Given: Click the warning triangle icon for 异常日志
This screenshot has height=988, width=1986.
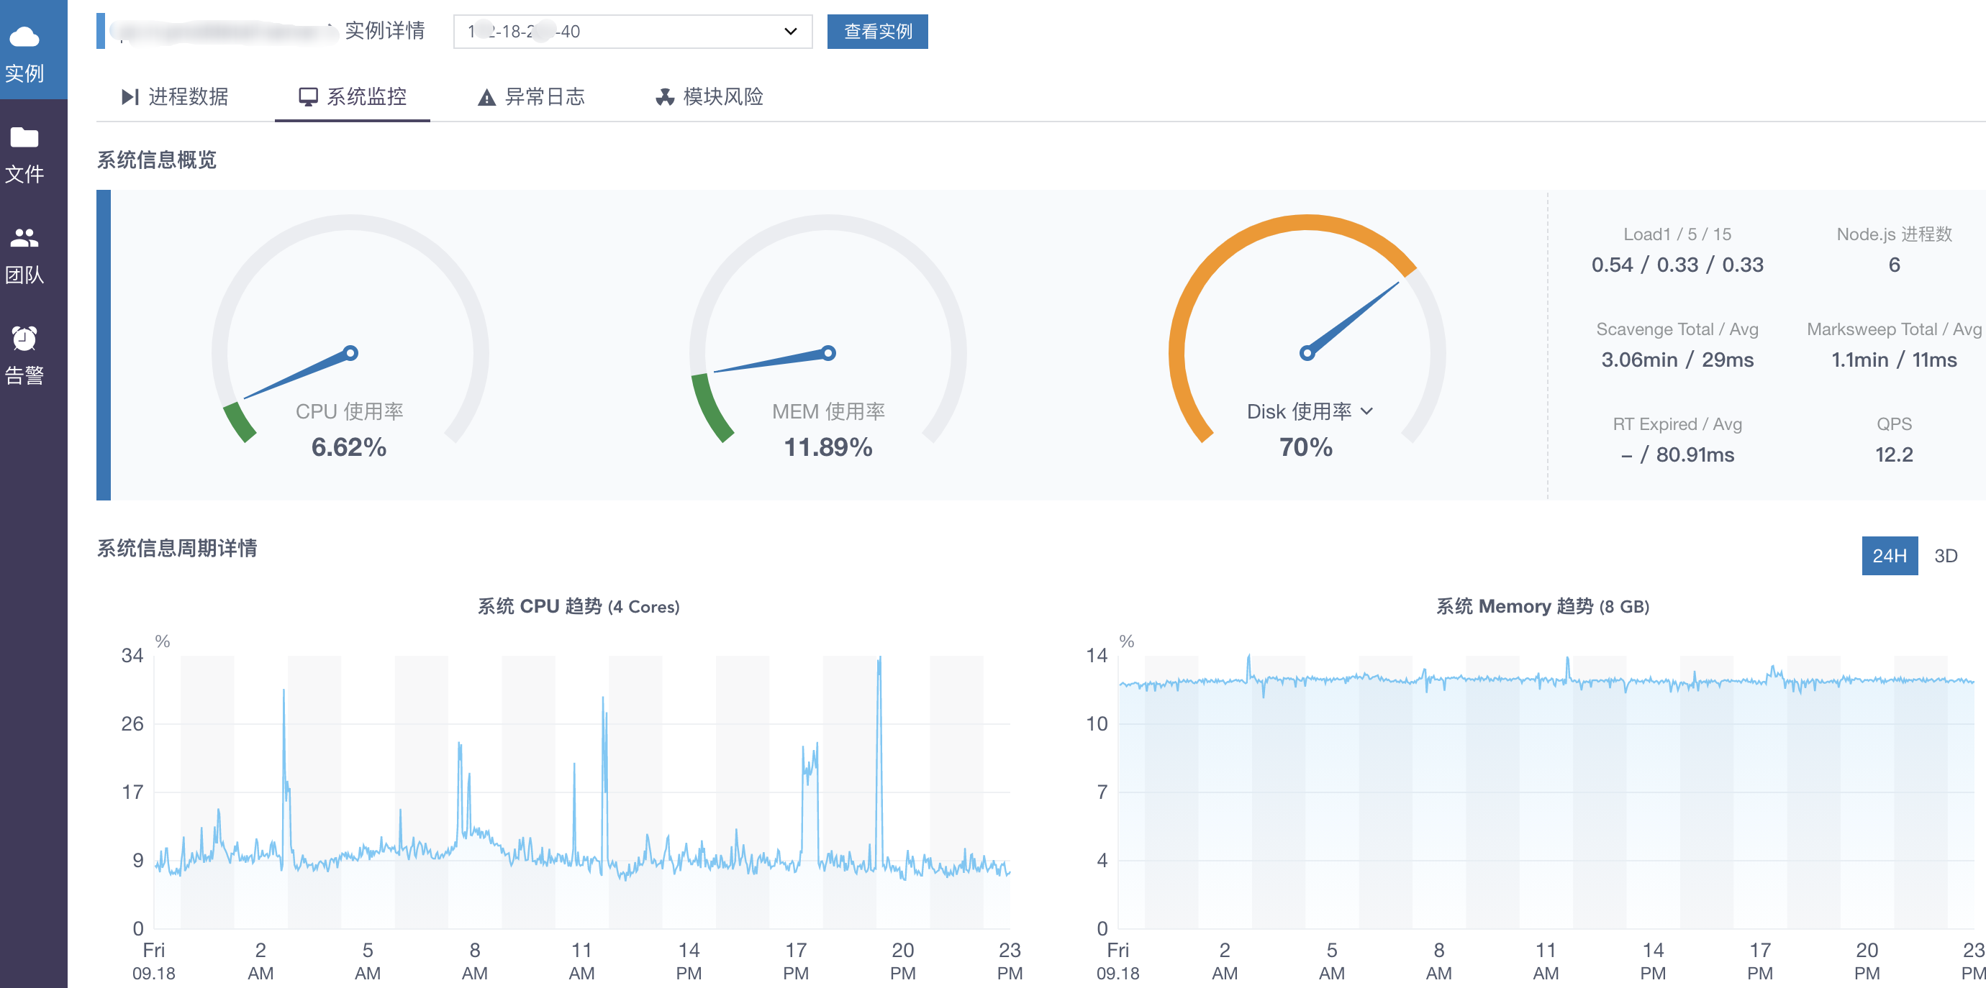Looking at the screenshot, I should [486, 97].
